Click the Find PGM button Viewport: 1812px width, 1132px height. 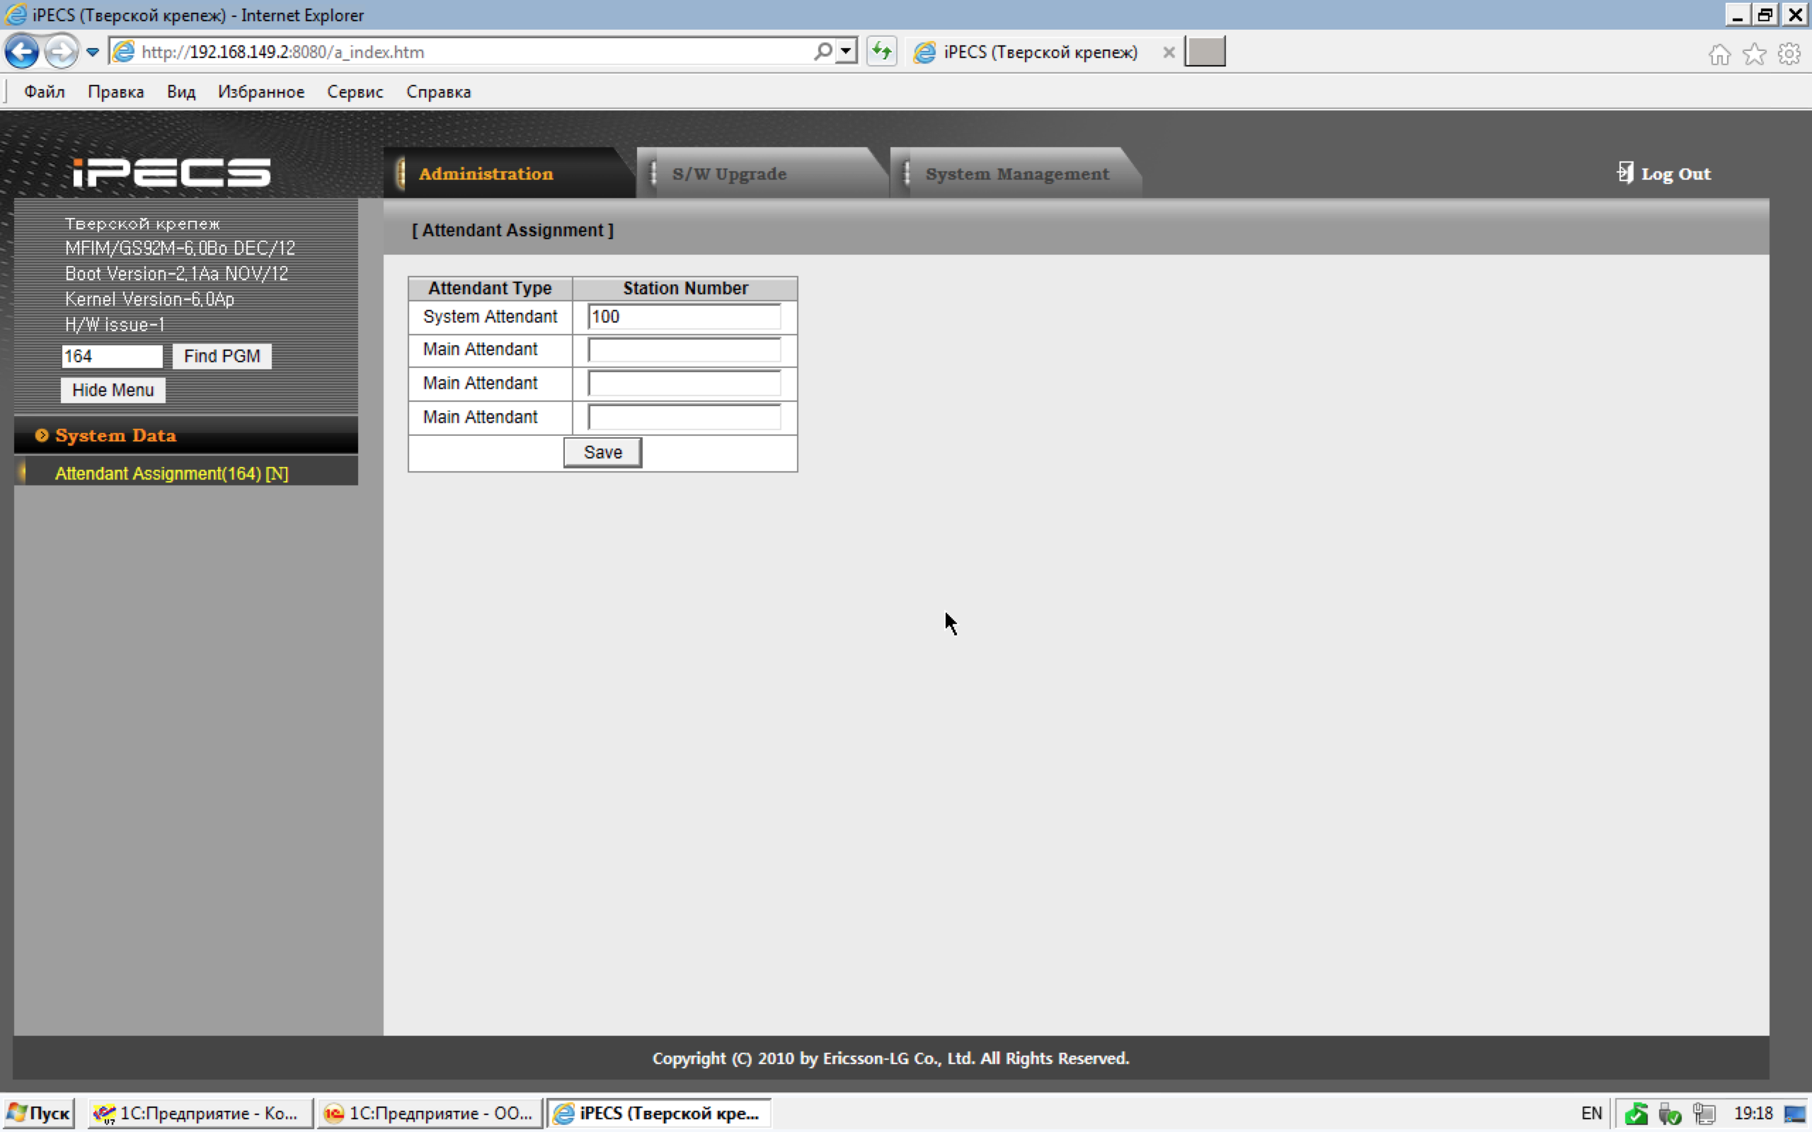(x=222, y=357)
